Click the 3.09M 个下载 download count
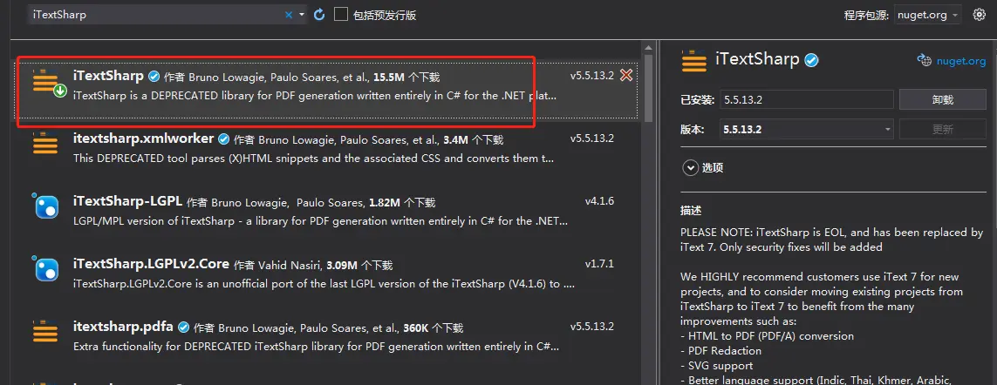 click(359, 265)
